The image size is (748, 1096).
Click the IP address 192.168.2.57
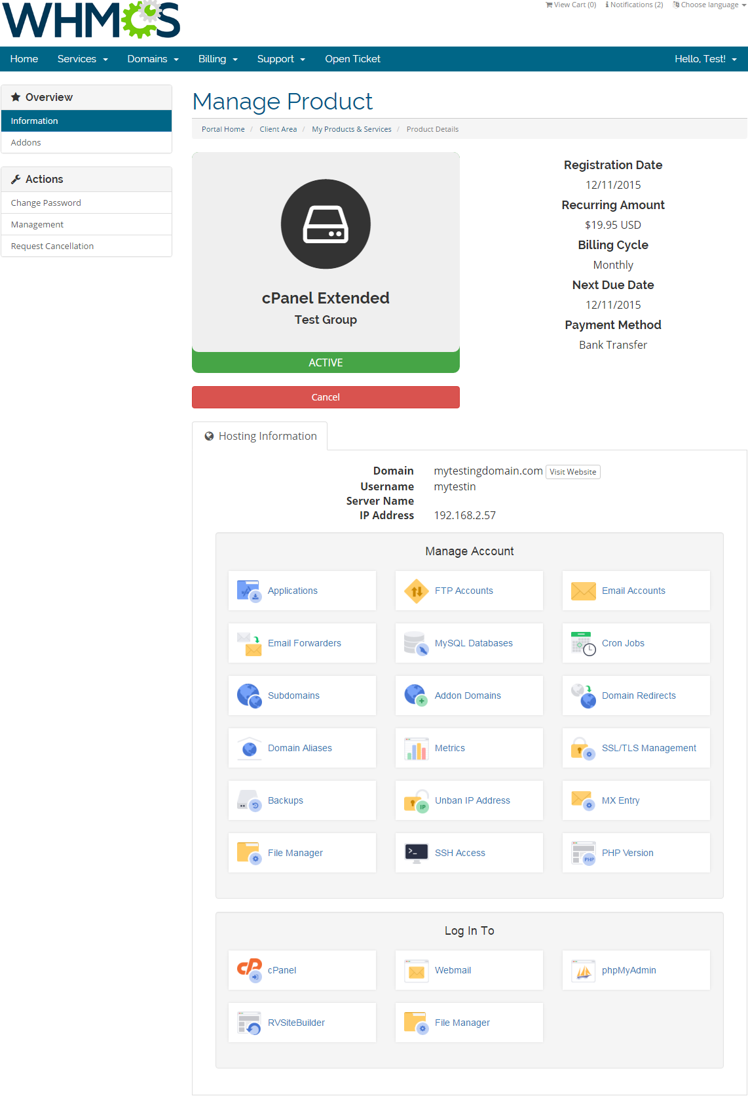tap(465, 516)
